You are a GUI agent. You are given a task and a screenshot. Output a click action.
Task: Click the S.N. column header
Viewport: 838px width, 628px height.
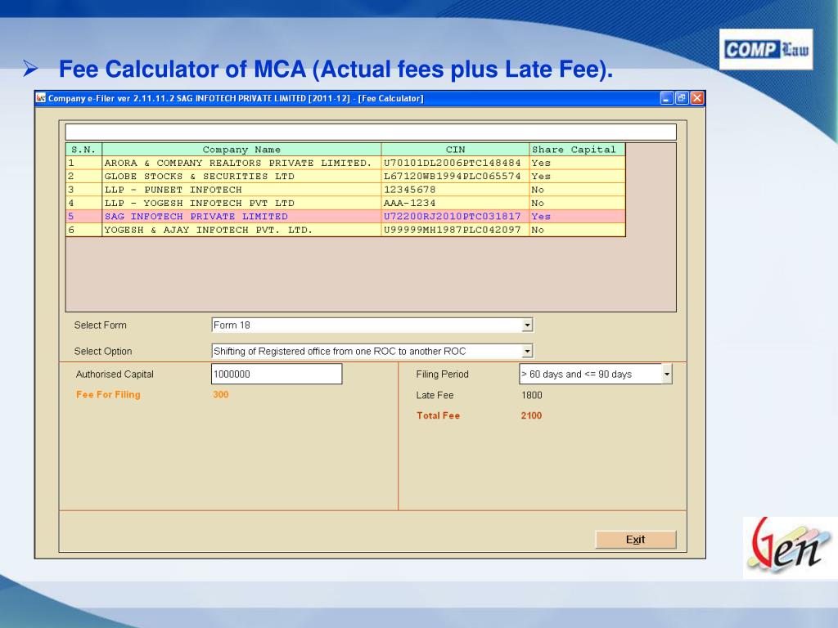pos(83,150)
